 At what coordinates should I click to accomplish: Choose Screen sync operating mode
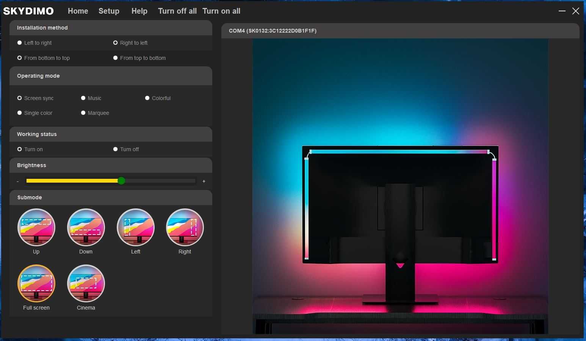point(35,98)
